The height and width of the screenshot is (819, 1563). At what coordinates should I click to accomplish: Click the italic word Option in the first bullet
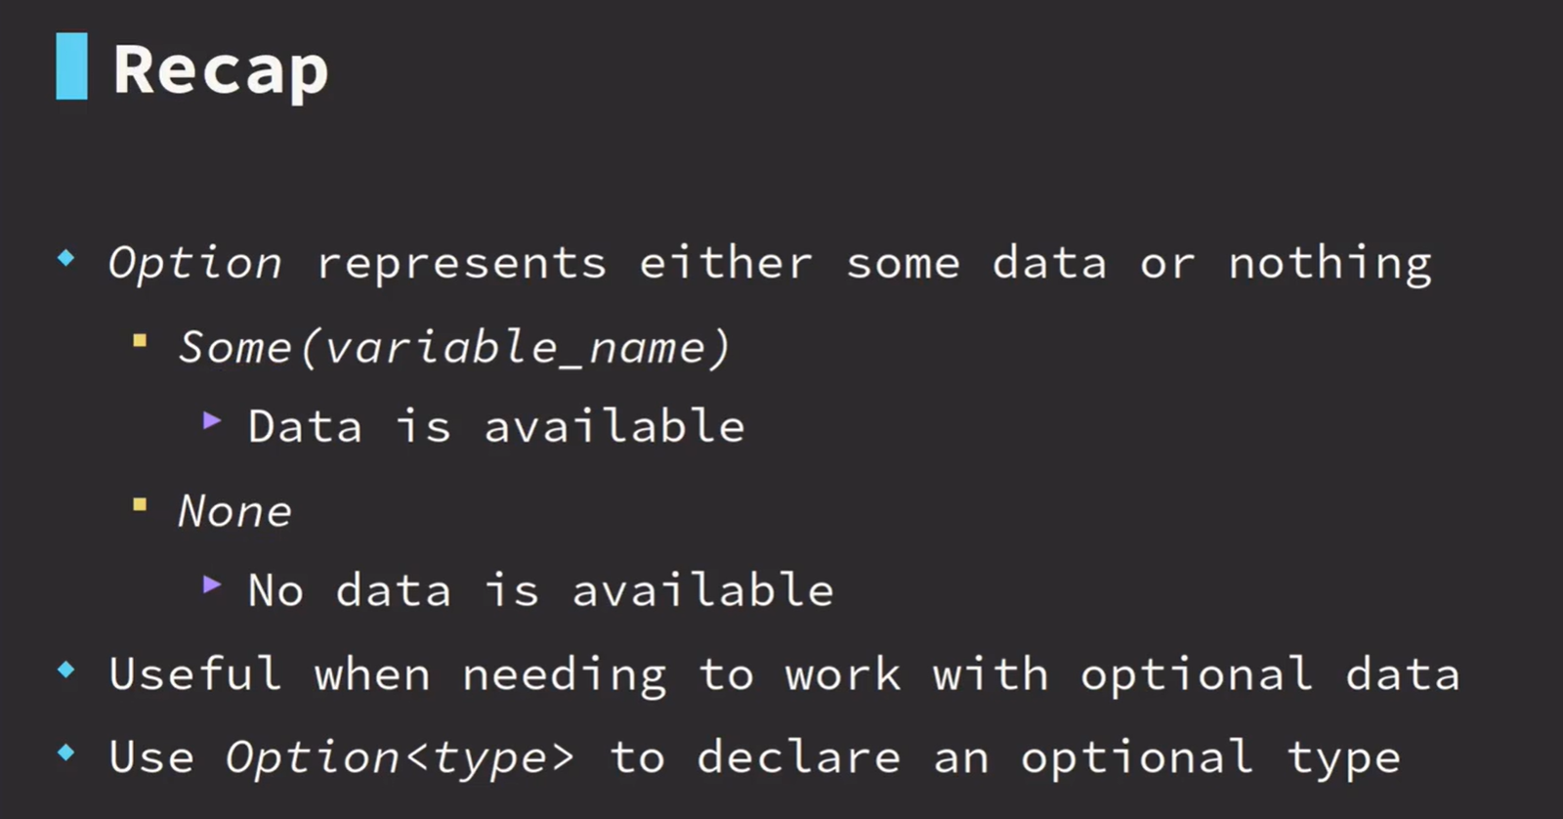(195, 264)
